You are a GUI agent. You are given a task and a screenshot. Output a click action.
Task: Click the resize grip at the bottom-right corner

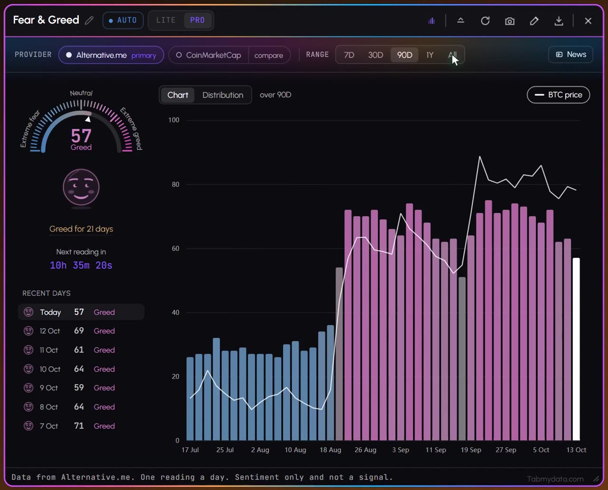(x=596, y=479)
